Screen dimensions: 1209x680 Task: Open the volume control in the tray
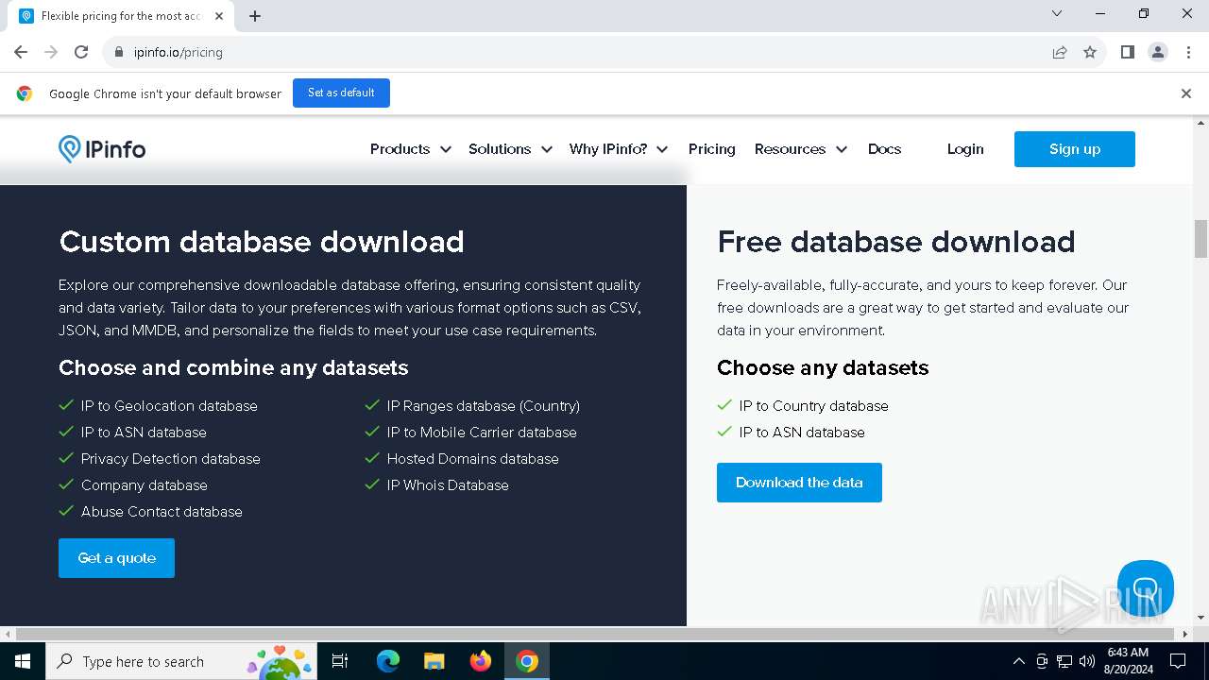(x=1087, y=661)
